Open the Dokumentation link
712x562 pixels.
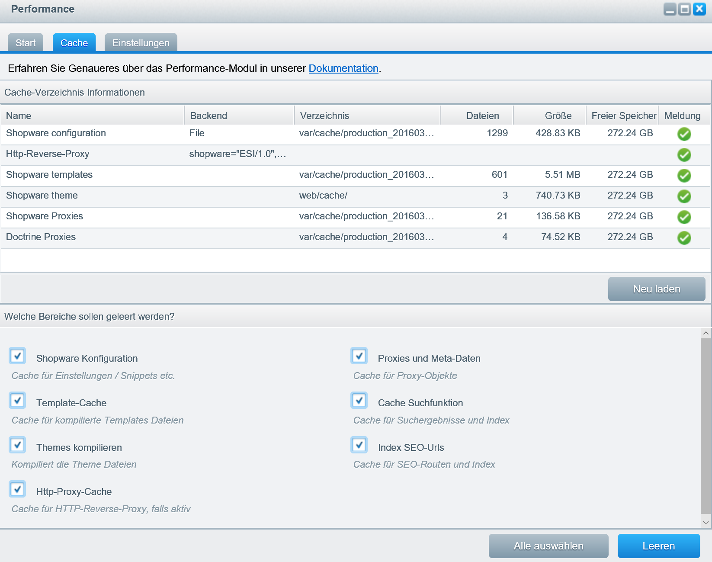pos(343,68)
